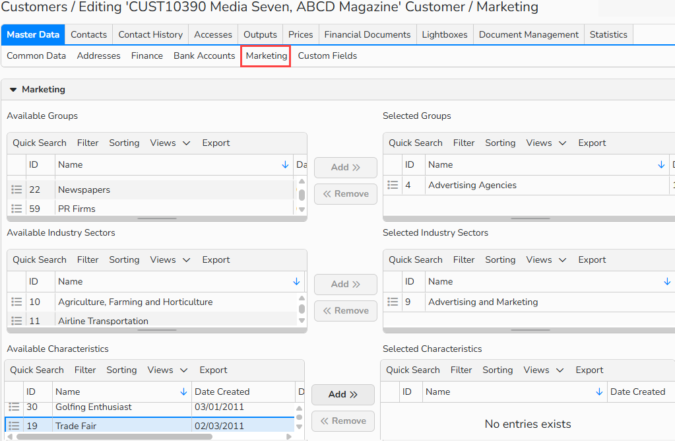675x441 pixels.
Task: Click sort arrow in Available Groups Name column
Action: 285,165
